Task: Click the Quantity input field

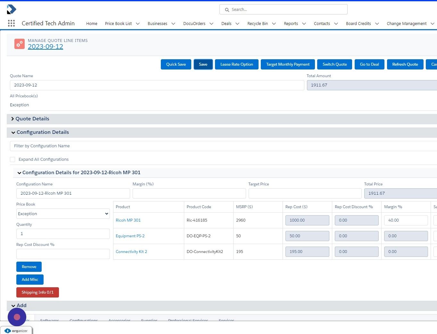Action: tap(63, 234)
